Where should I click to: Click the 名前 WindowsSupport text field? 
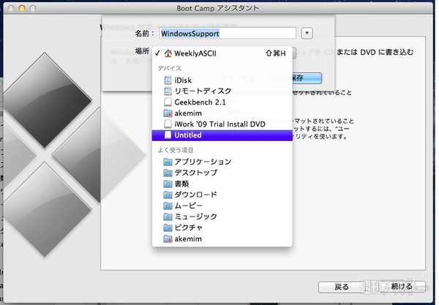click(x=228, y=34)
